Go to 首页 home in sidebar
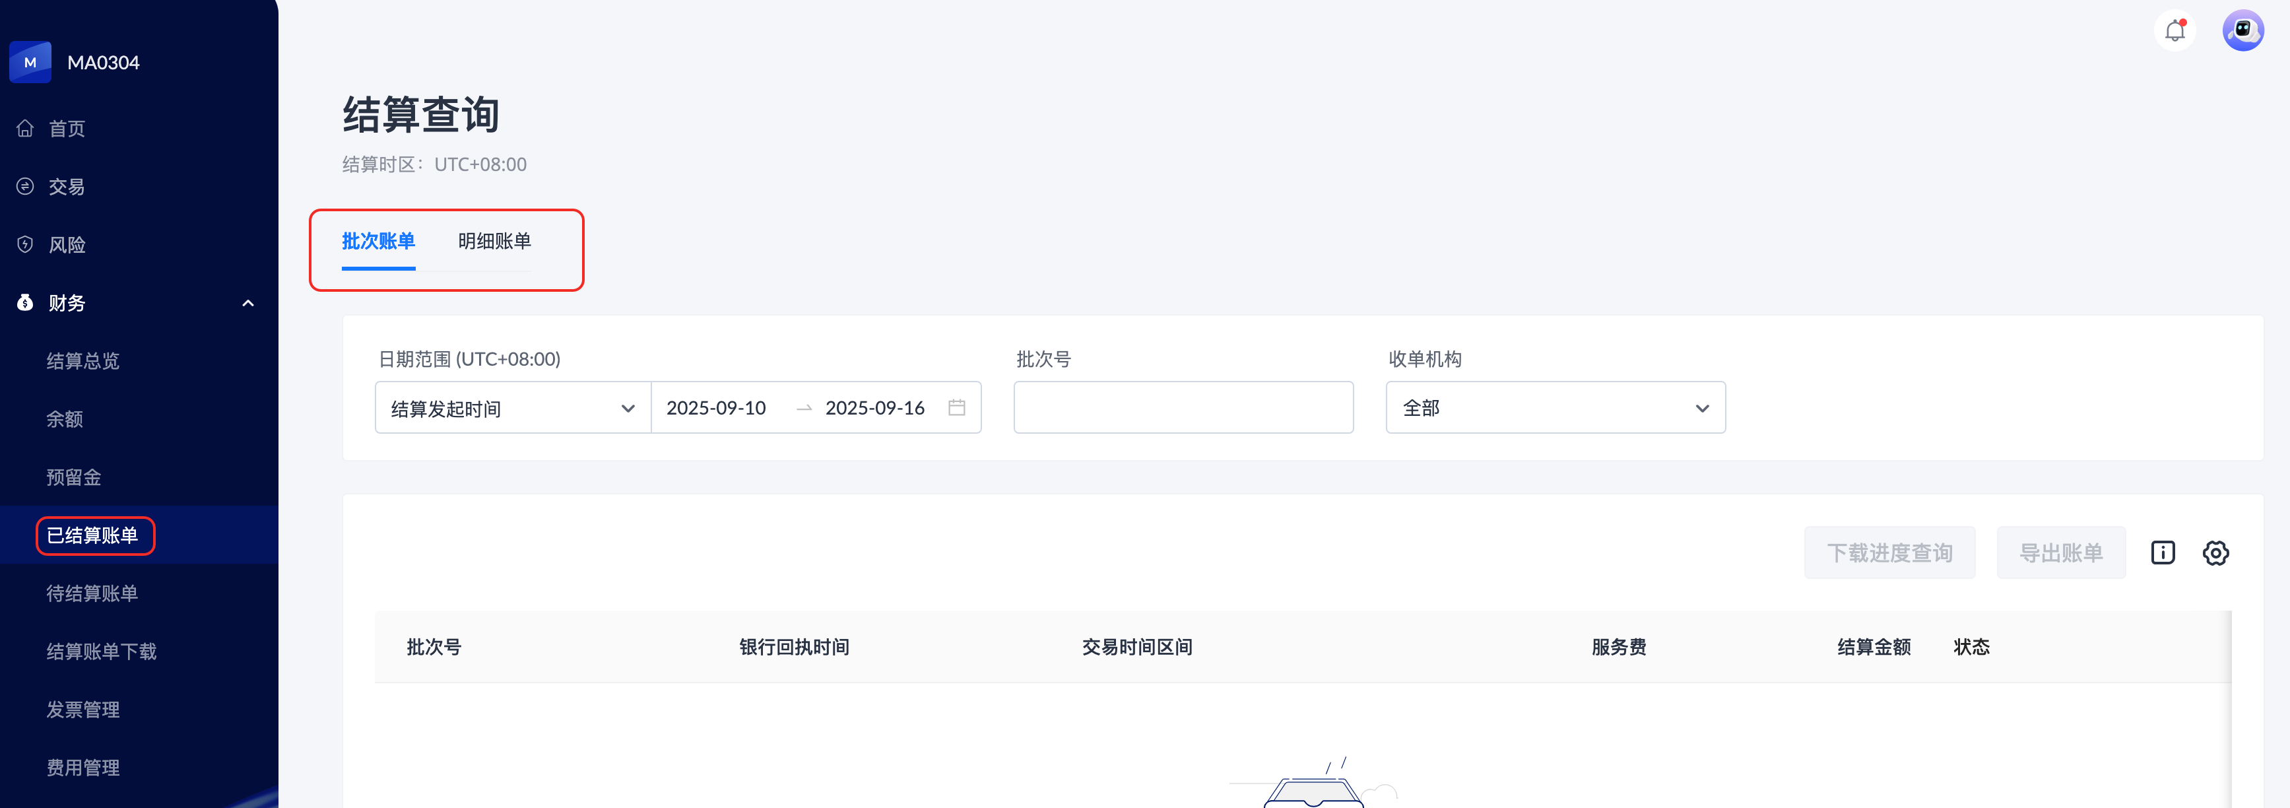This screenshot has width=2290, height=808. (67, 129)
